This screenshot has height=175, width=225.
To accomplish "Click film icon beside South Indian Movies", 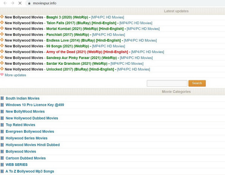I will coord(2,98).
